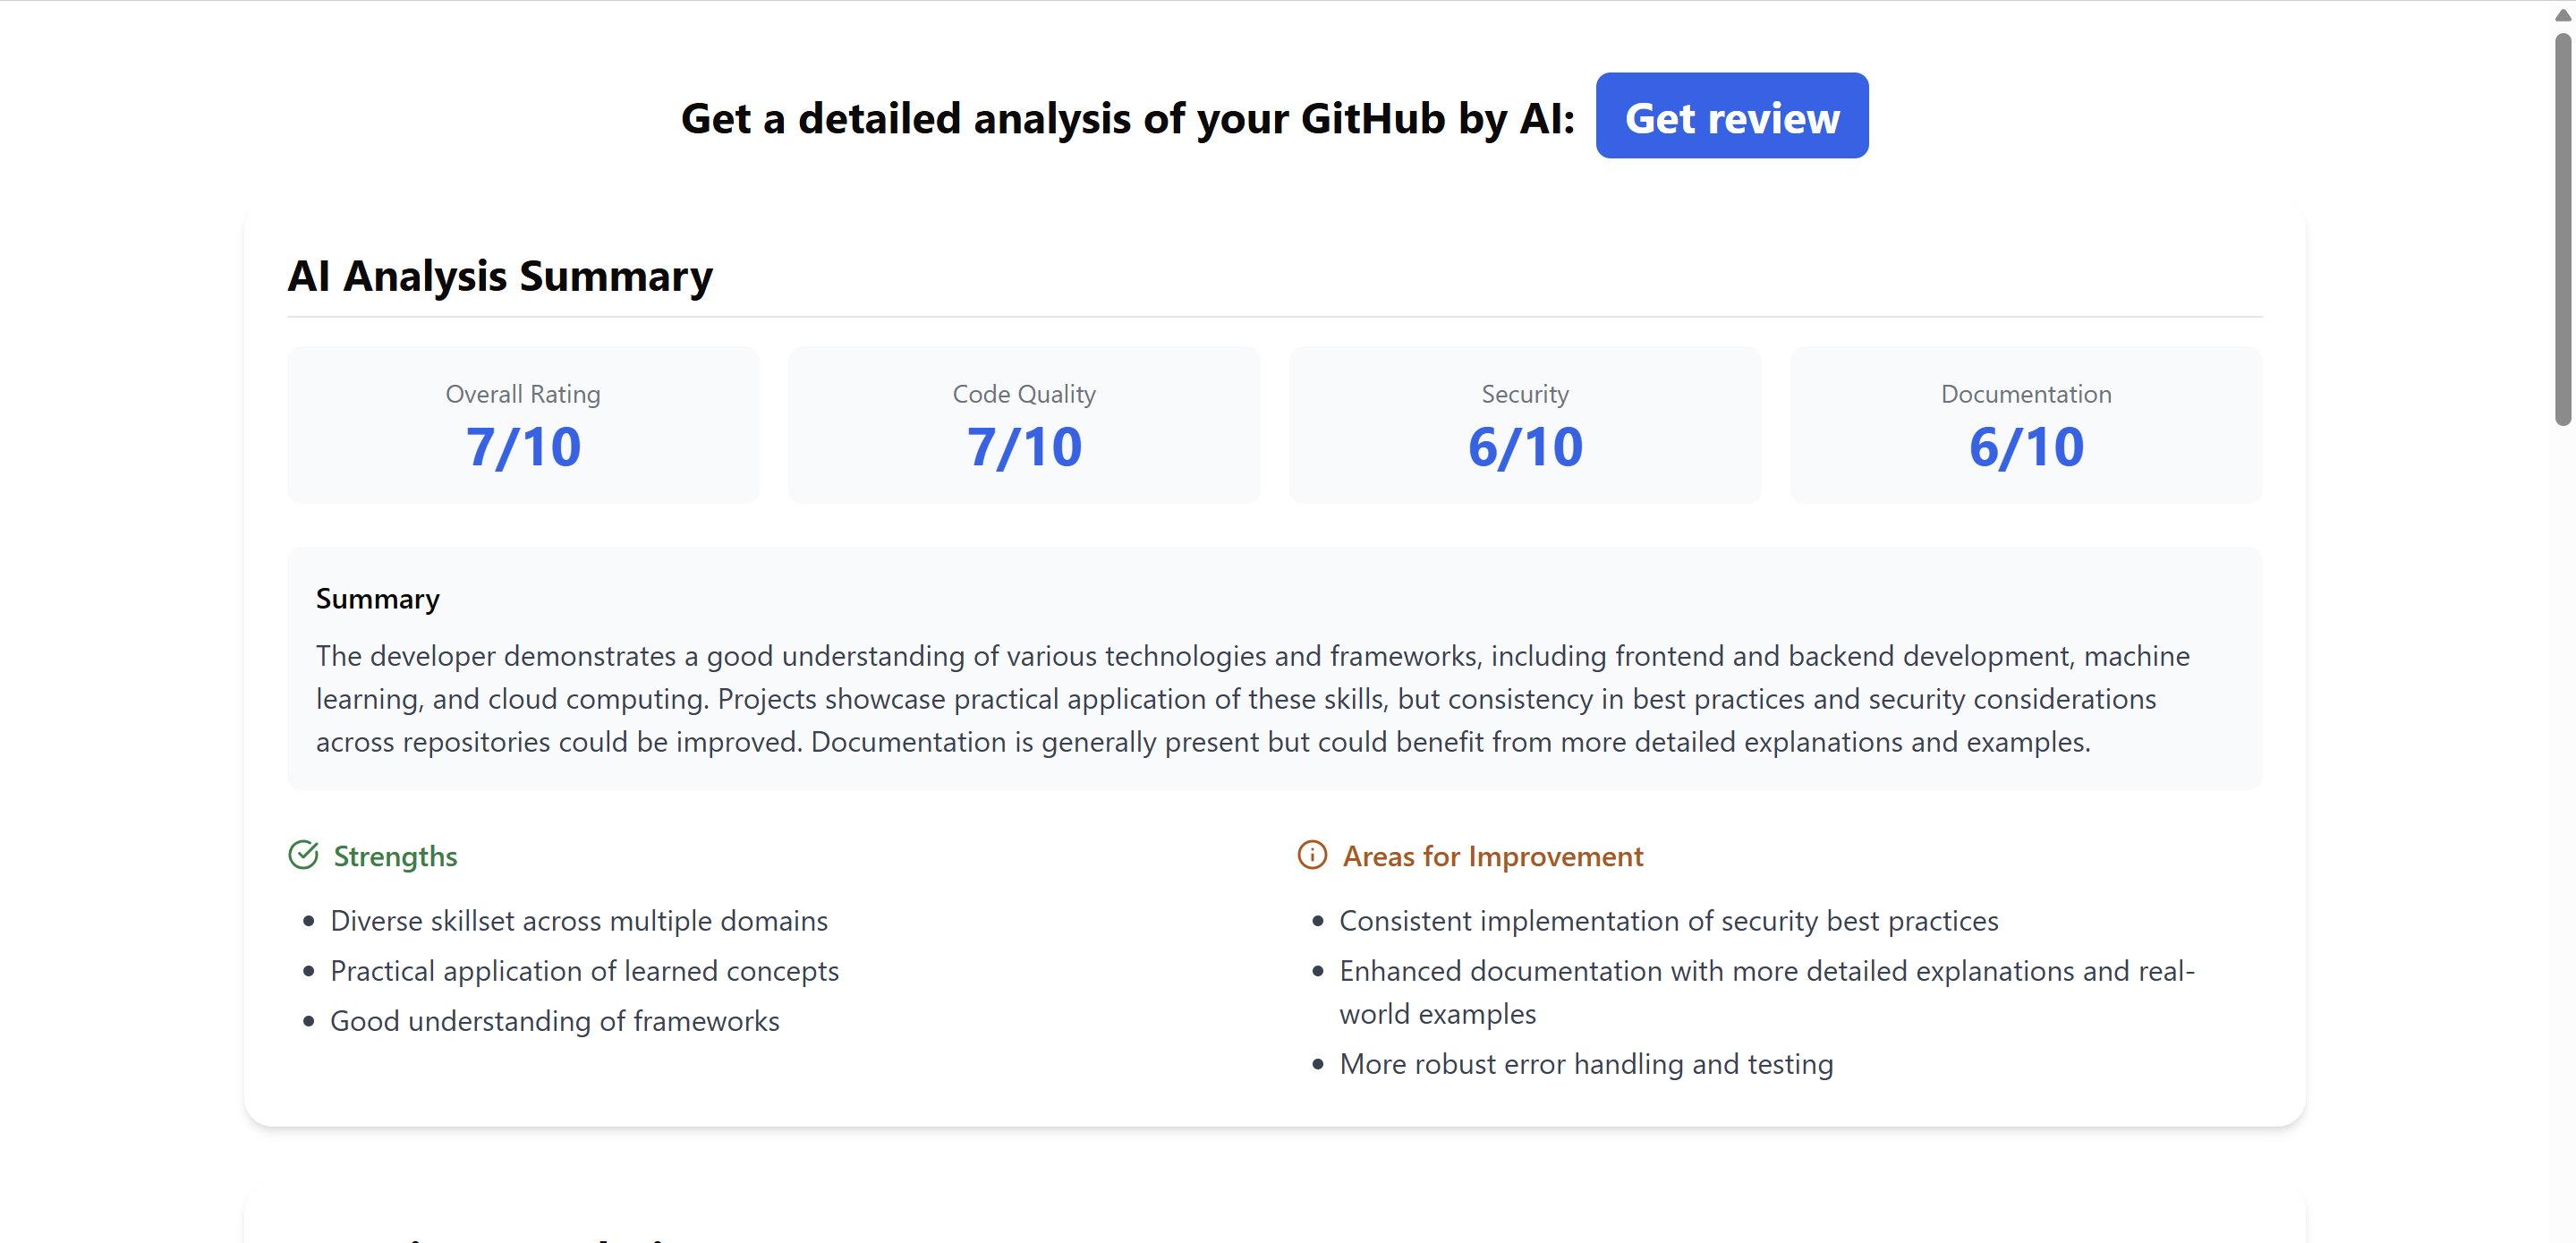Click the "Get a detailed analysis" headline text

pyautogui.click(x=1127, y=118)
